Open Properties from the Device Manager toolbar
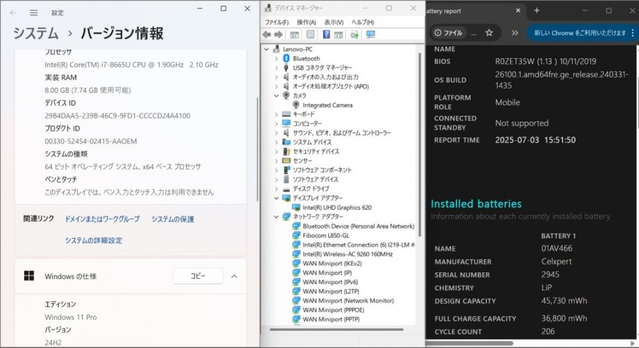The width and height of the screenshot is (639, 348). (311, 35)
